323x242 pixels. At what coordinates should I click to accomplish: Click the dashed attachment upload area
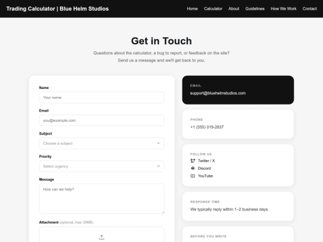pyautogui.click(x=102, y=234)
